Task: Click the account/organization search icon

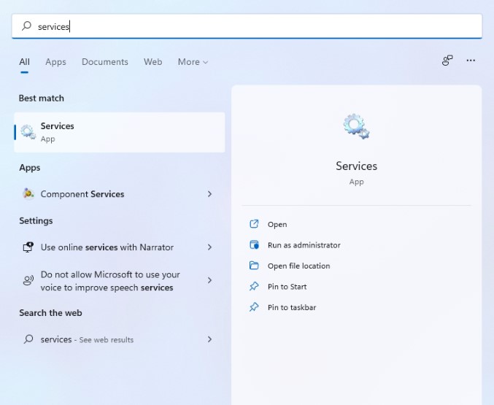Action: (447, 61)
